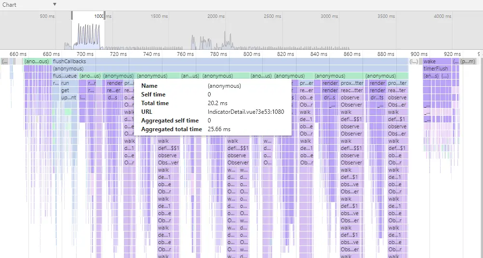This screenshot has height=258, width=483.
Task: Click the 700 ms ruler label
Action: tap(85, 54)
